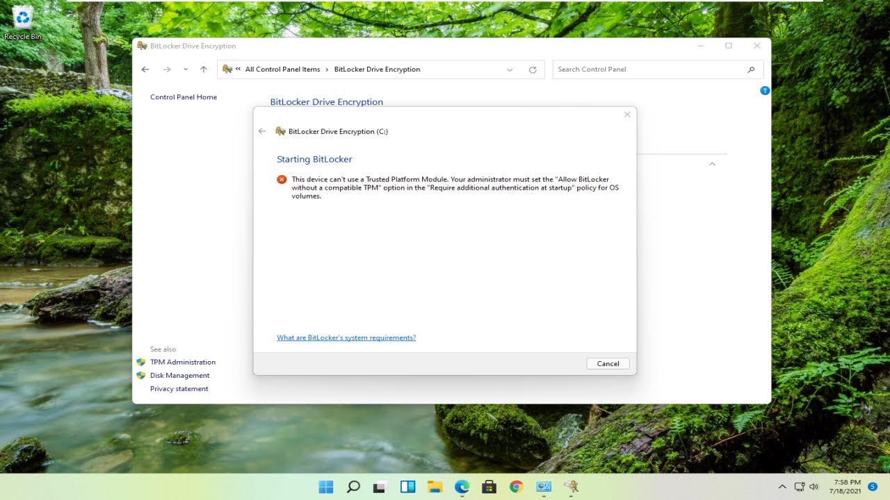Image resolution: width=890 pixels, height=500 pixels.
Task: Click BitLocker keys icon on the taskbar
Action: click(571, 487)
